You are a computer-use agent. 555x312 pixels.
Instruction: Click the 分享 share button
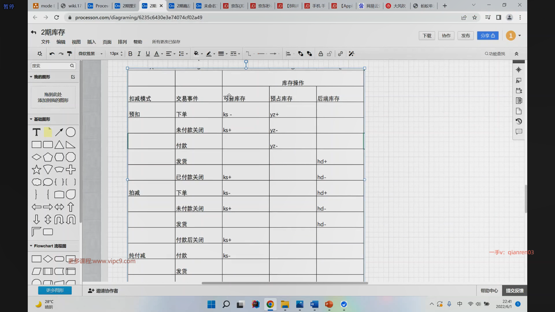[x=488, y=36]
